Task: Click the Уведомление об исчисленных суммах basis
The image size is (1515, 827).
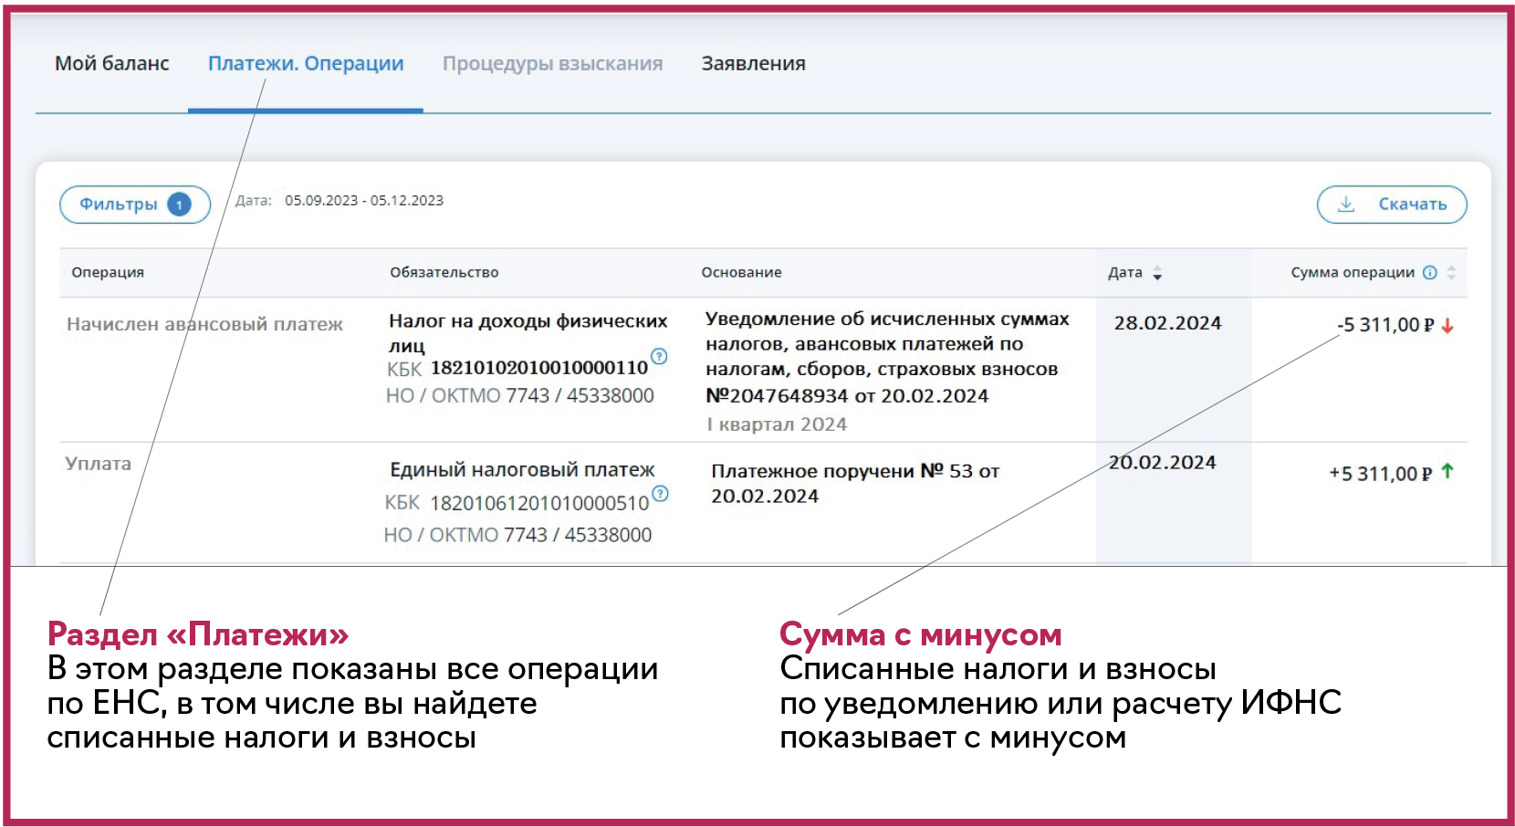Action: coord(887,357)
